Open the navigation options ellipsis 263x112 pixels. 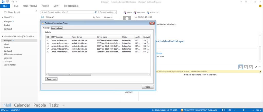63,105
